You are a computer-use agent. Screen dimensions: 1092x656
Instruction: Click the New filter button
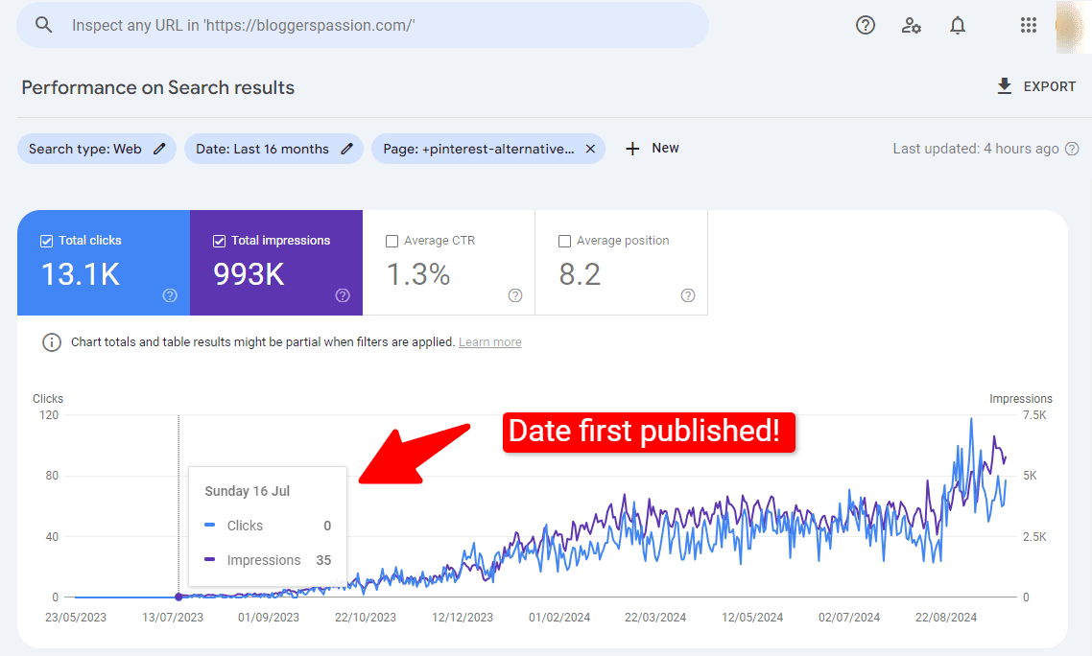(653, 148)
